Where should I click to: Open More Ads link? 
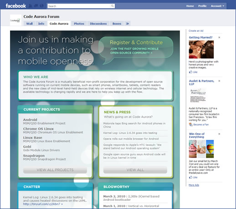pyautogui.click(x=194, y=185)
